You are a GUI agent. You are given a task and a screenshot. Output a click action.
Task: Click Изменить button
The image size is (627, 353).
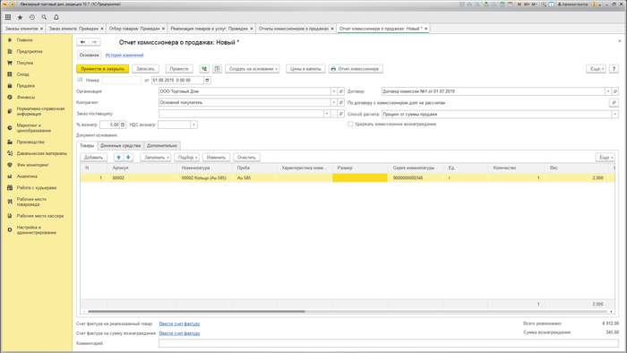coord(217,157)
